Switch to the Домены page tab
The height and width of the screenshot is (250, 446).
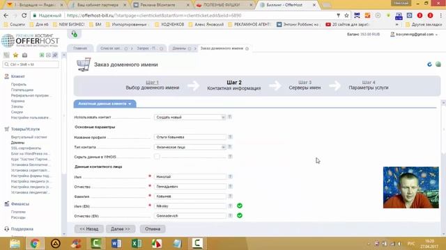179,48
